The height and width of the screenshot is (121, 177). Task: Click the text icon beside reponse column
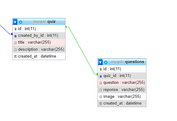(100, 90)
